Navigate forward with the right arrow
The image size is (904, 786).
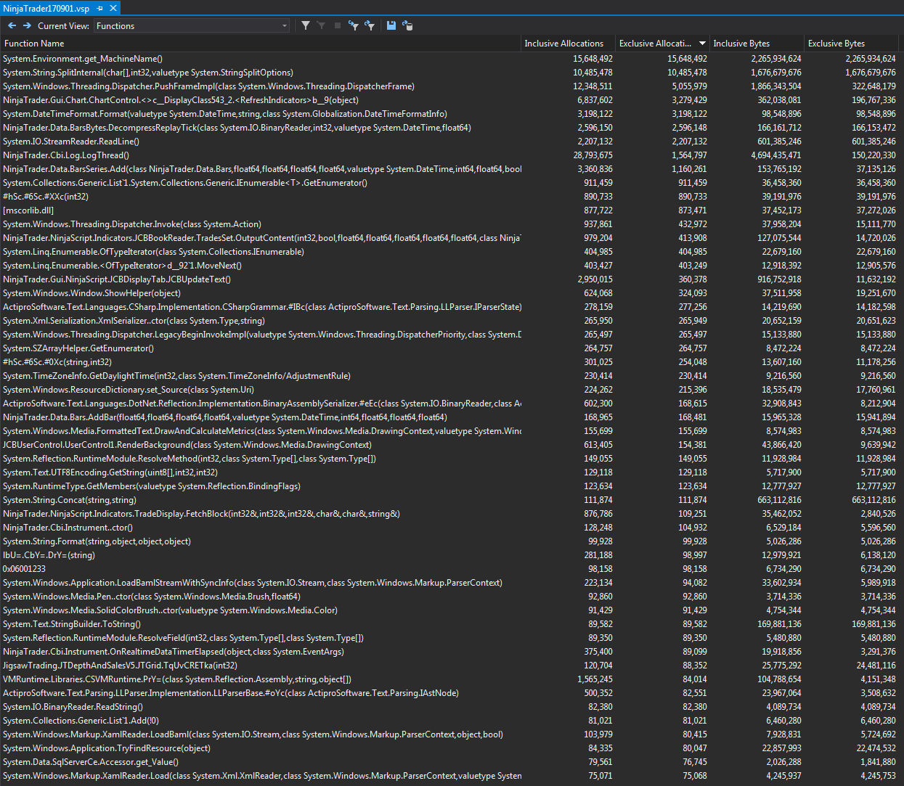tap(27, 25)
